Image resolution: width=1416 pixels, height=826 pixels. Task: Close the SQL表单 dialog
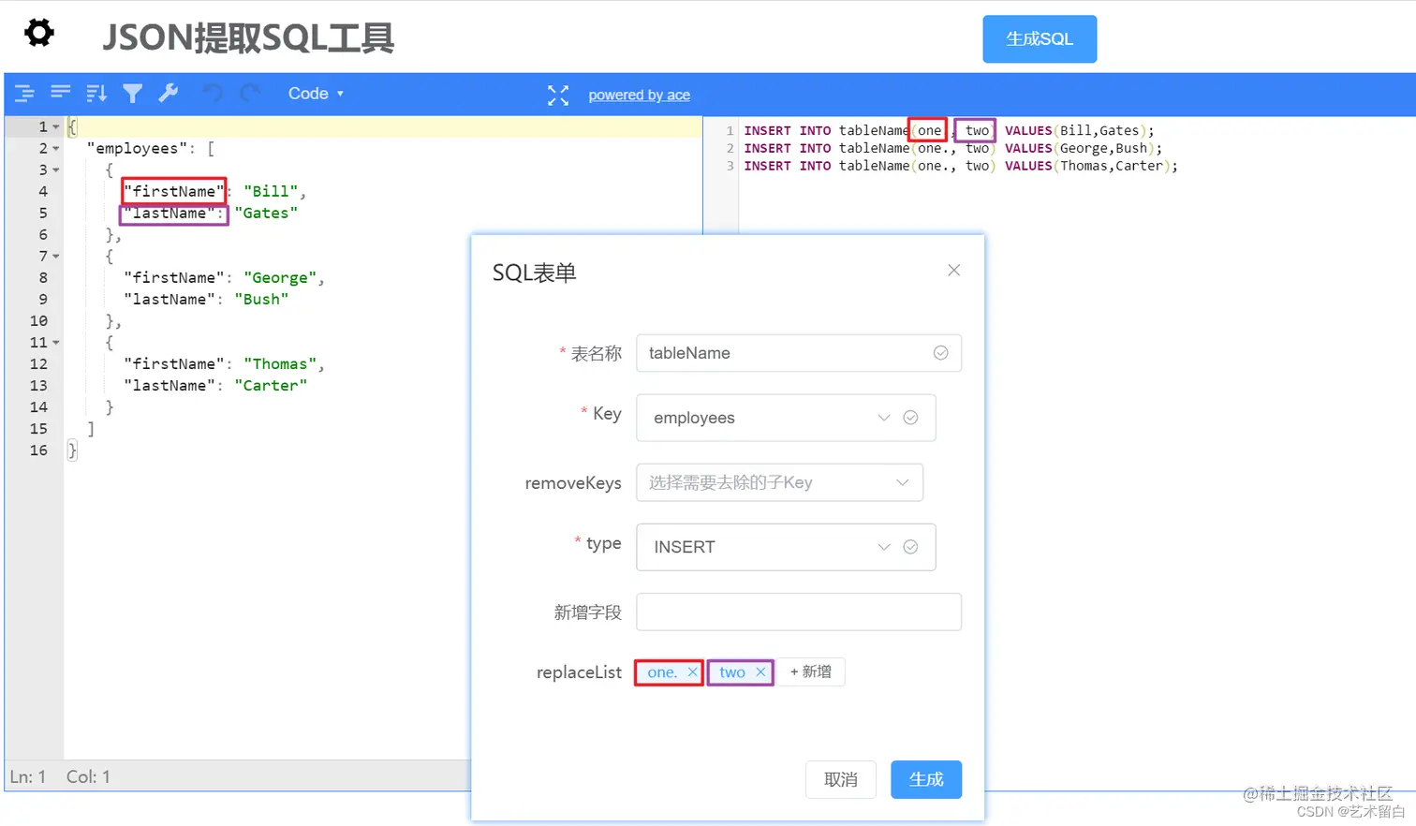954,270
